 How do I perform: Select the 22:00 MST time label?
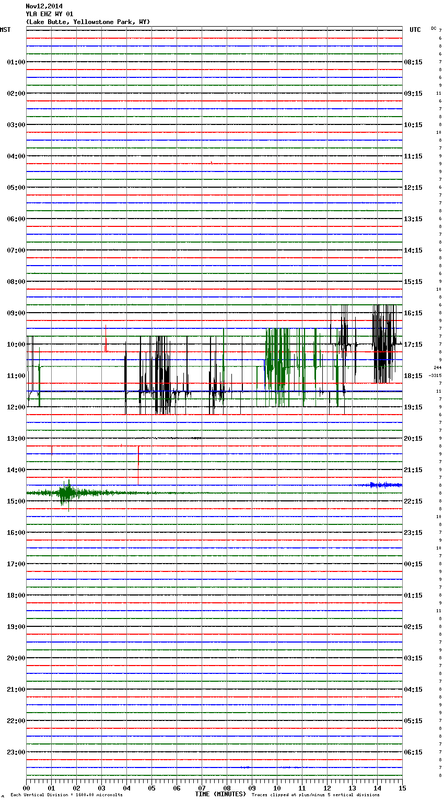point(16,721)
